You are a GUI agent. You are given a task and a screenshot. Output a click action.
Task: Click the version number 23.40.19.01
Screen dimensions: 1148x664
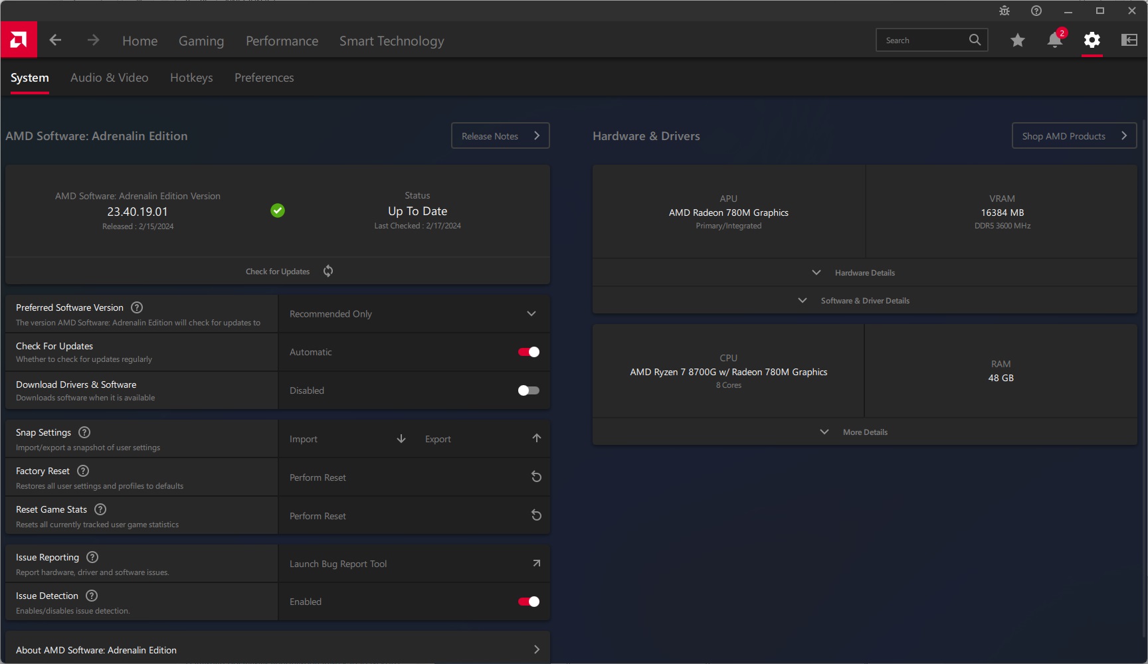point(138,211)
